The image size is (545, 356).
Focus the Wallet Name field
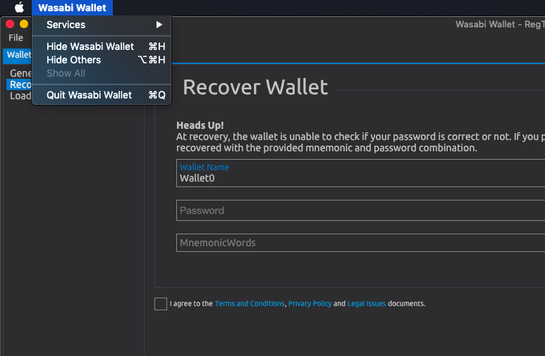(x=360, y=173)
